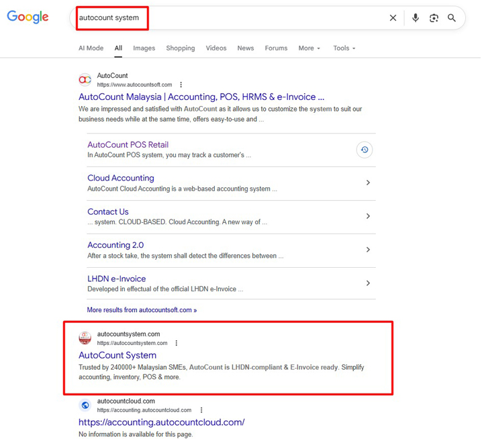Viewport: 482px width, 439px height.
Task: Switch to the Images tab
Action: coord(144,48)
